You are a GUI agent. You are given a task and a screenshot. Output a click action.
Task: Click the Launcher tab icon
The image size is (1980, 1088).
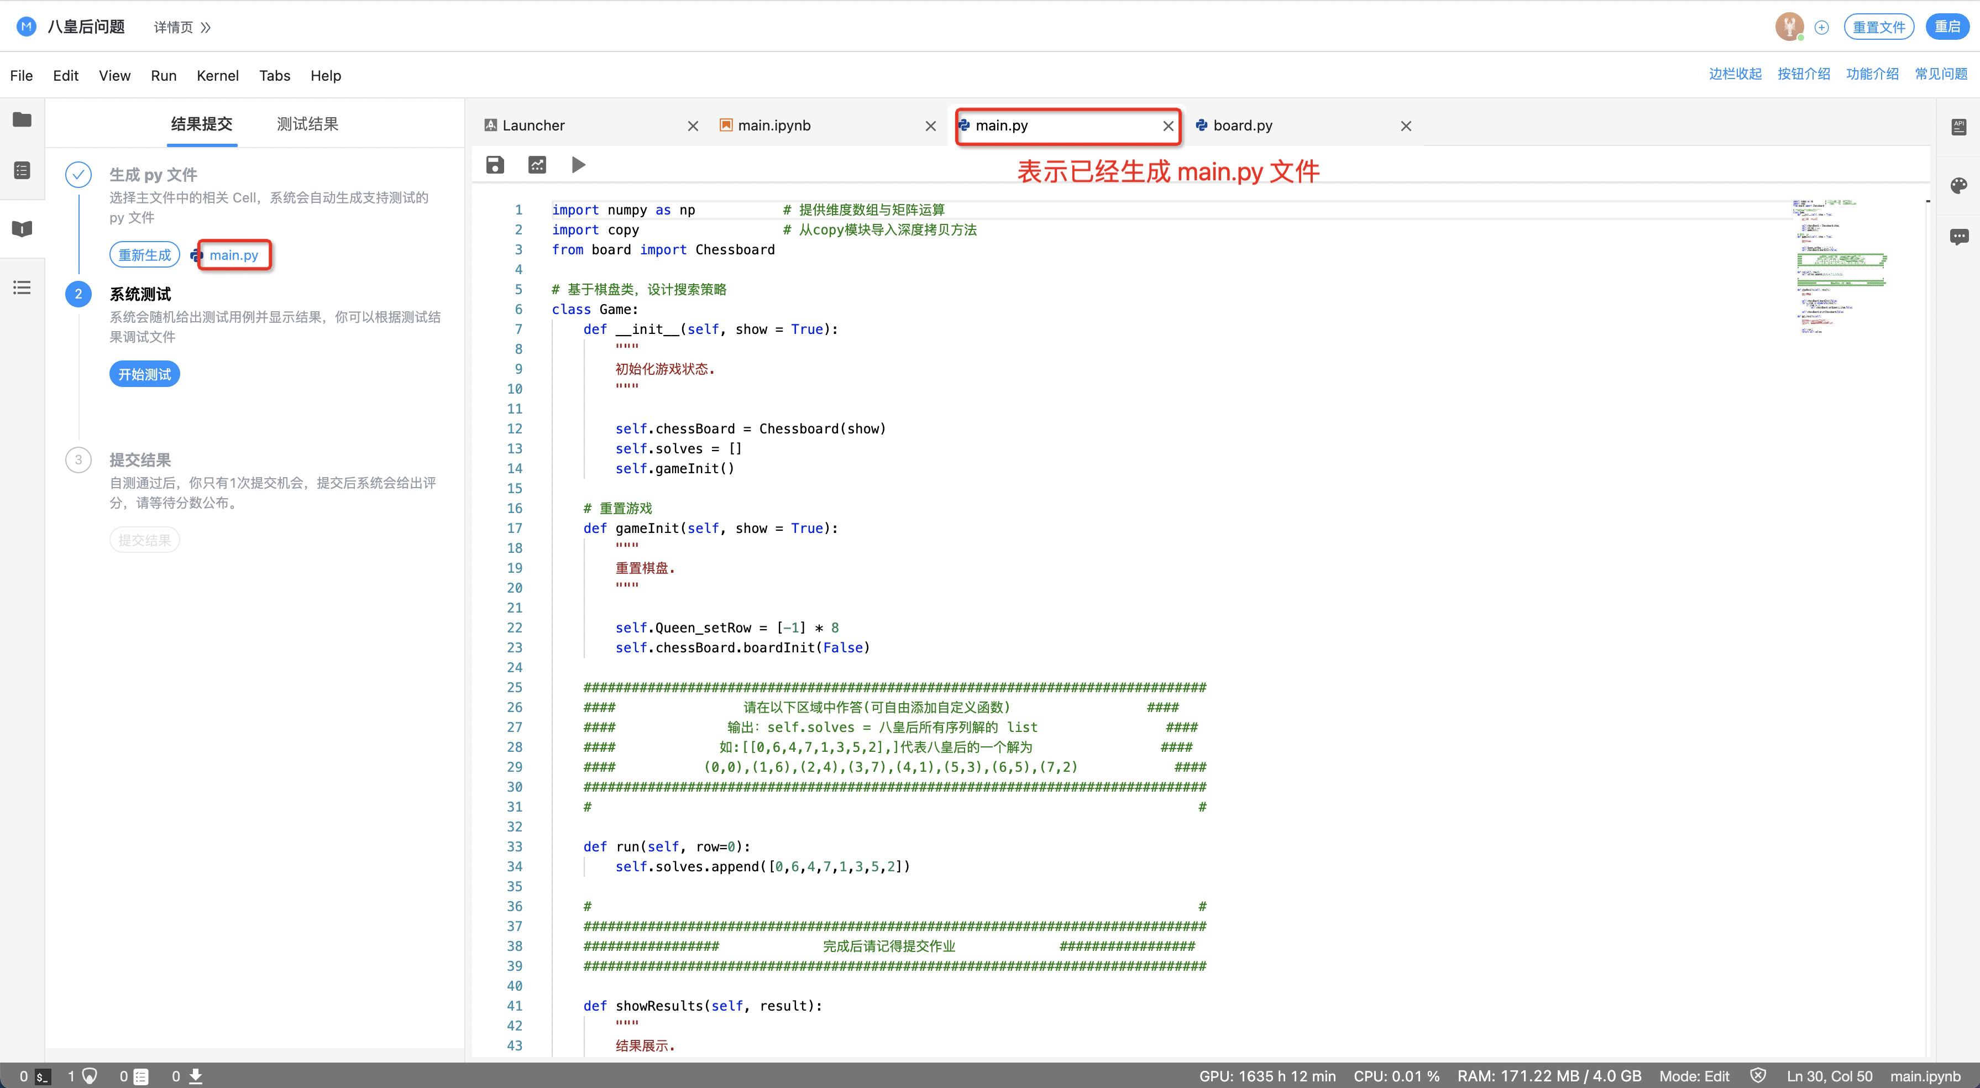coord(490,125)
